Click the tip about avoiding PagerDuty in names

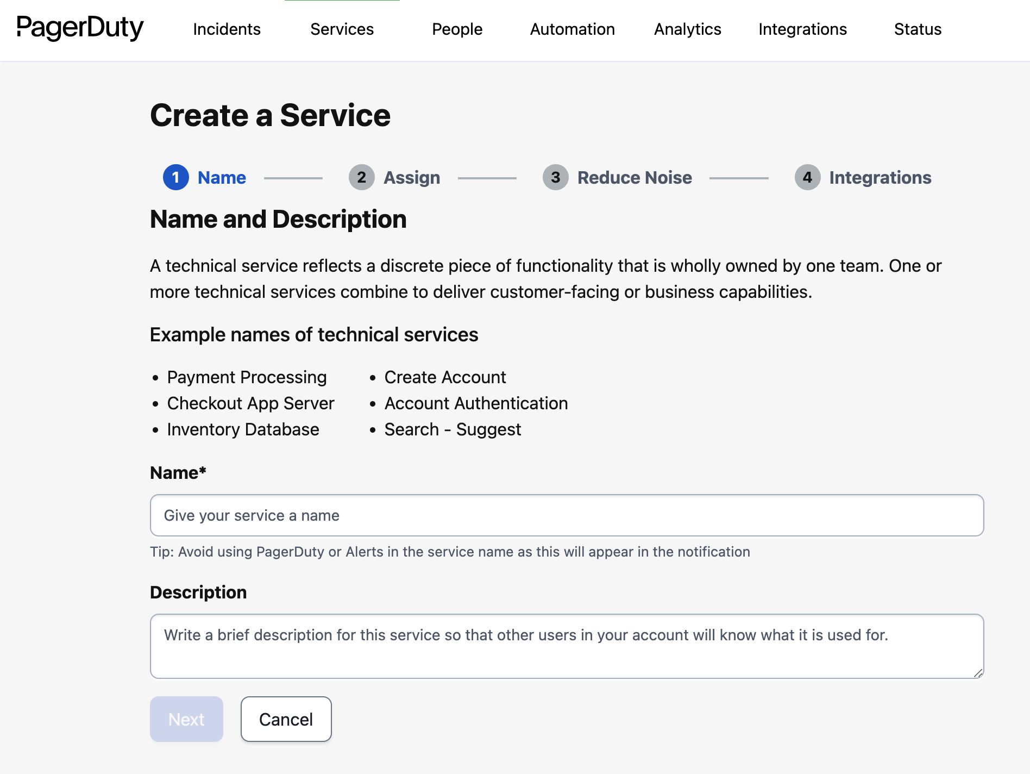pos(450,552)
